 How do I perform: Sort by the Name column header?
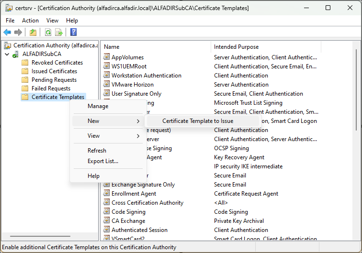156,47
